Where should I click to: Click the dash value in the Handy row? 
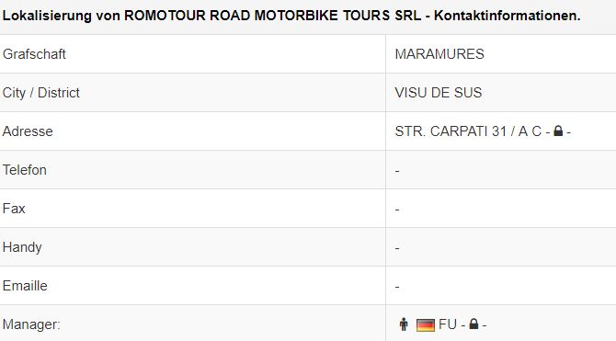click(x=397, y=248)
